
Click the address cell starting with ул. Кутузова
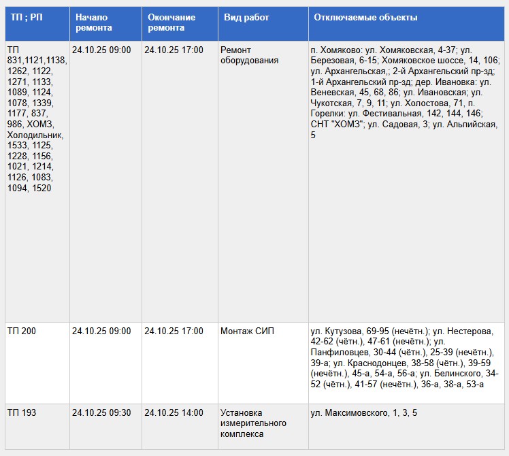(x=405, y=358)
